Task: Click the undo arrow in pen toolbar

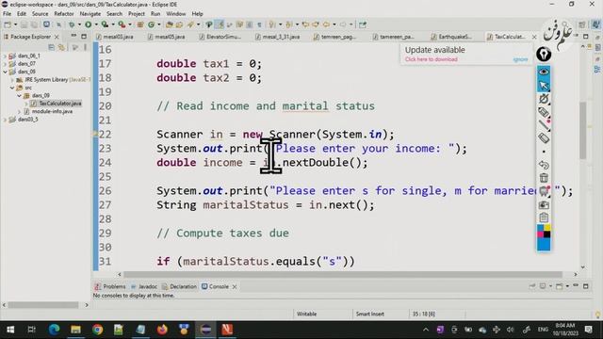Action: (x=544, y=165)
